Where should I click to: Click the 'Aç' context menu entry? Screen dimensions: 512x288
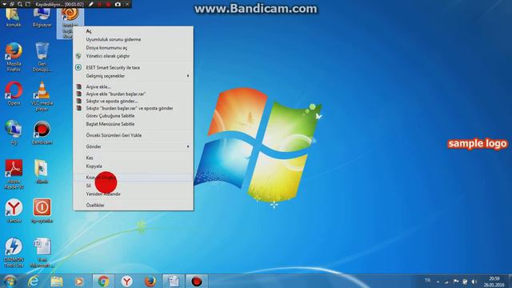pyautogui.click(x=134, y=31)
